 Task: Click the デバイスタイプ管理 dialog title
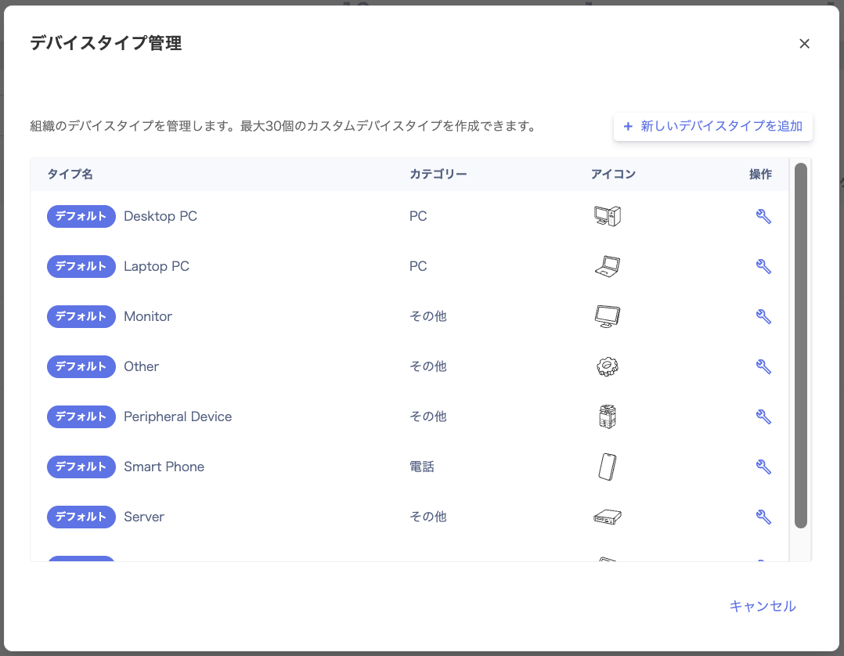(x=106, y=43)
